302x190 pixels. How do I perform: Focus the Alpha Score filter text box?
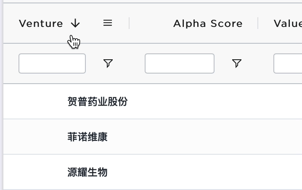point(180,63)
